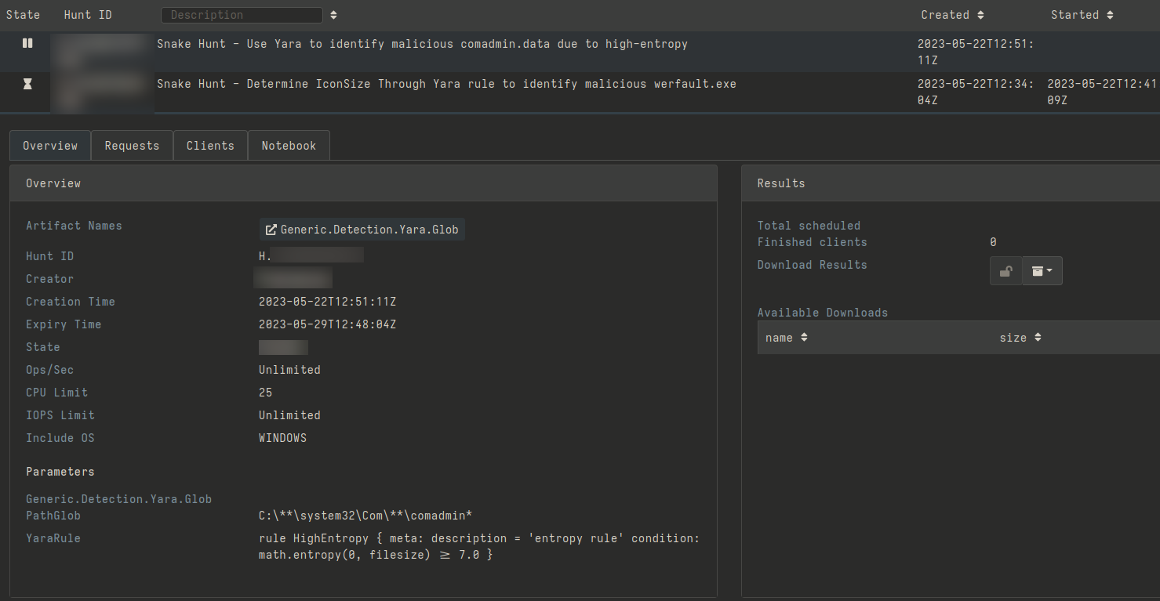The width and height of the screenshot is (1160, 601).
Task: Click the Hunt ID column header
Action: click(x=88, y=15)
